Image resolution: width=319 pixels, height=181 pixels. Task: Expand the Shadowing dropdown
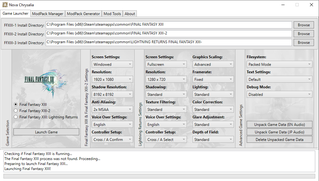[166, 95]
